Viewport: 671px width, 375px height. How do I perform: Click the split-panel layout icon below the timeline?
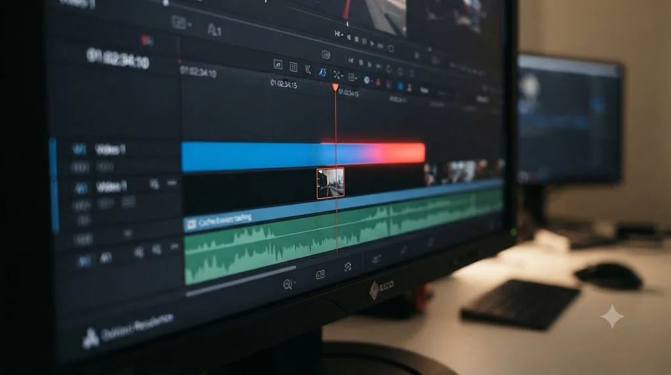coord(320,275)
